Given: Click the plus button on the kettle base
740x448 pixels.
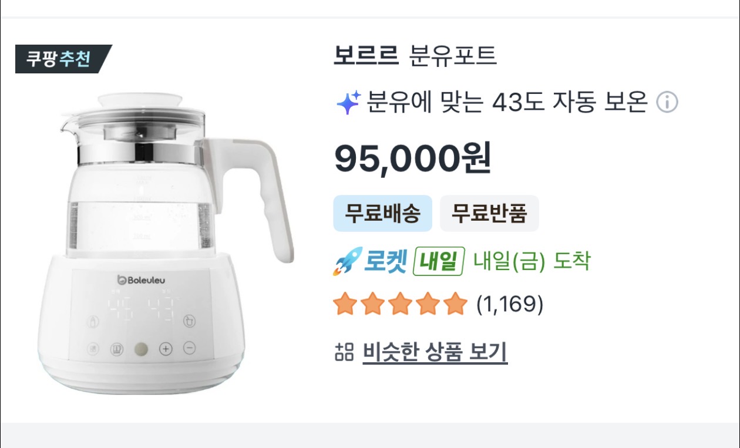Looking at the screenshot, I should pyautogui.click(x=166, y=349).
